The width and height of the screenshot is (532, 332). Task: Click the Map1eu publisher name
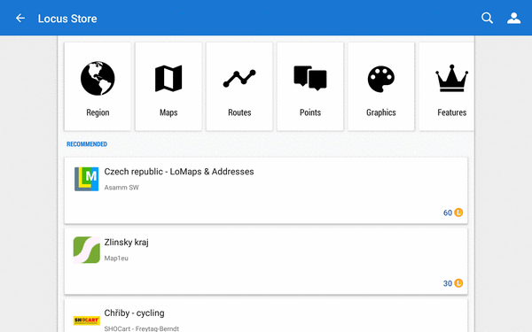click(x=116, y=259)
